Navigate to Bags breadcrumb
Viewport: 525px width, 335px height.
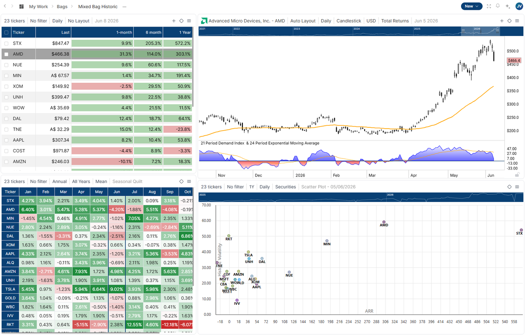point(62,7)
